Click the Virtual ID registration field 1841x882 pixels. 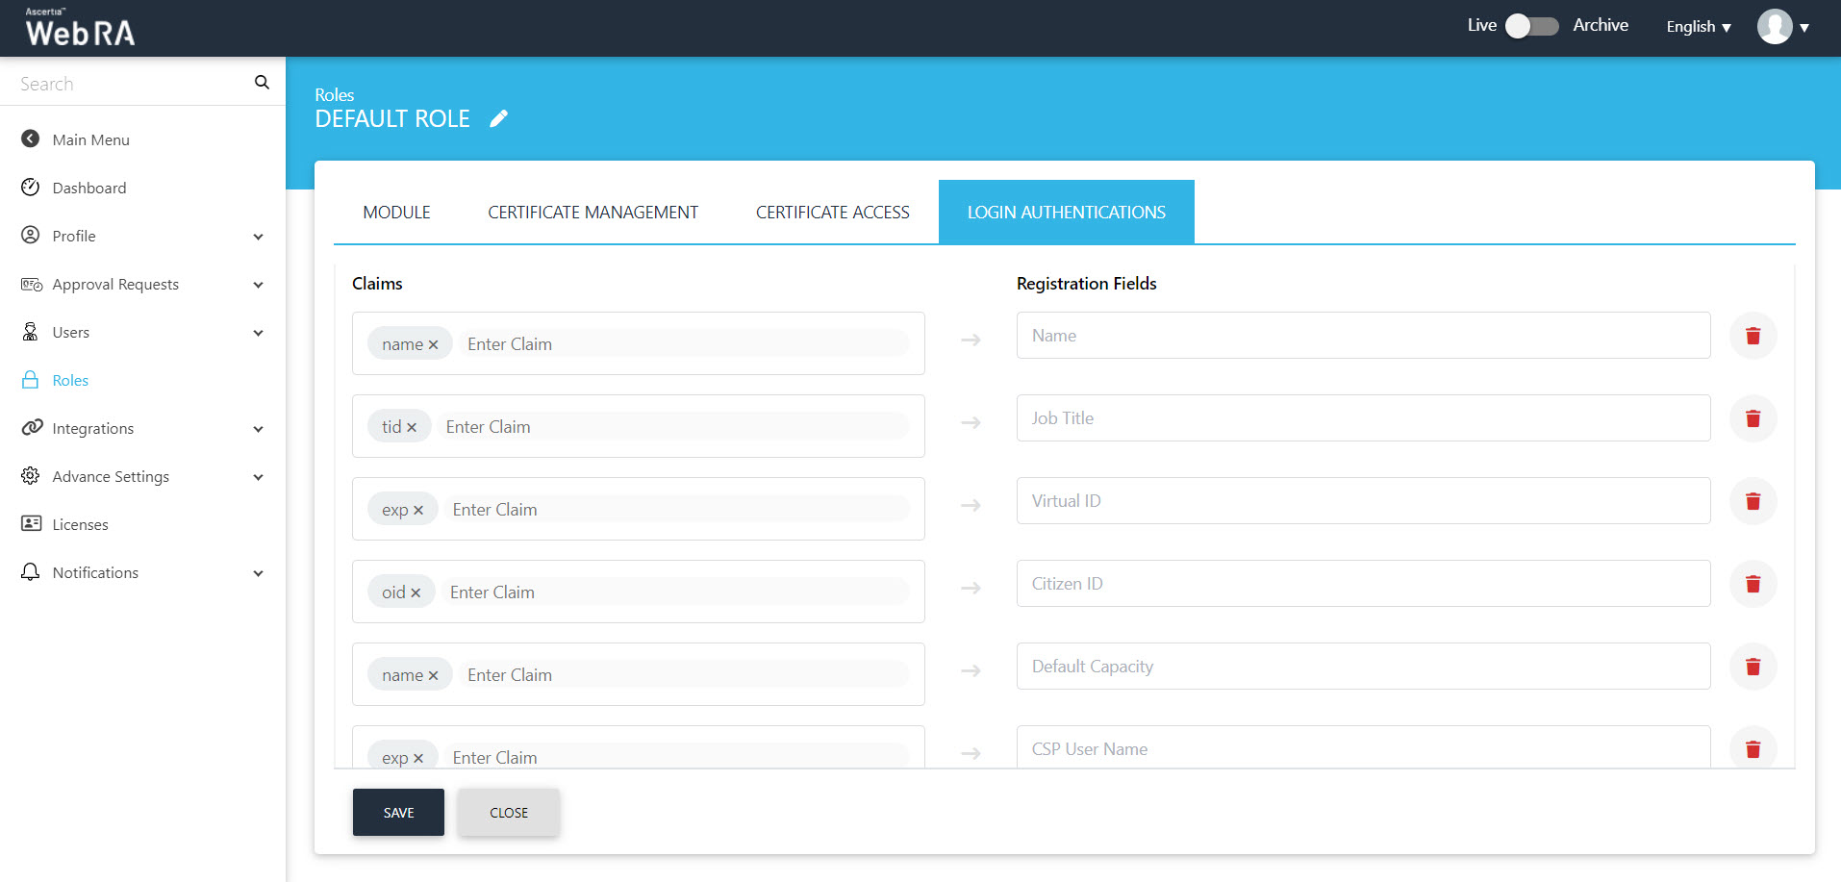coord(1363,501)
